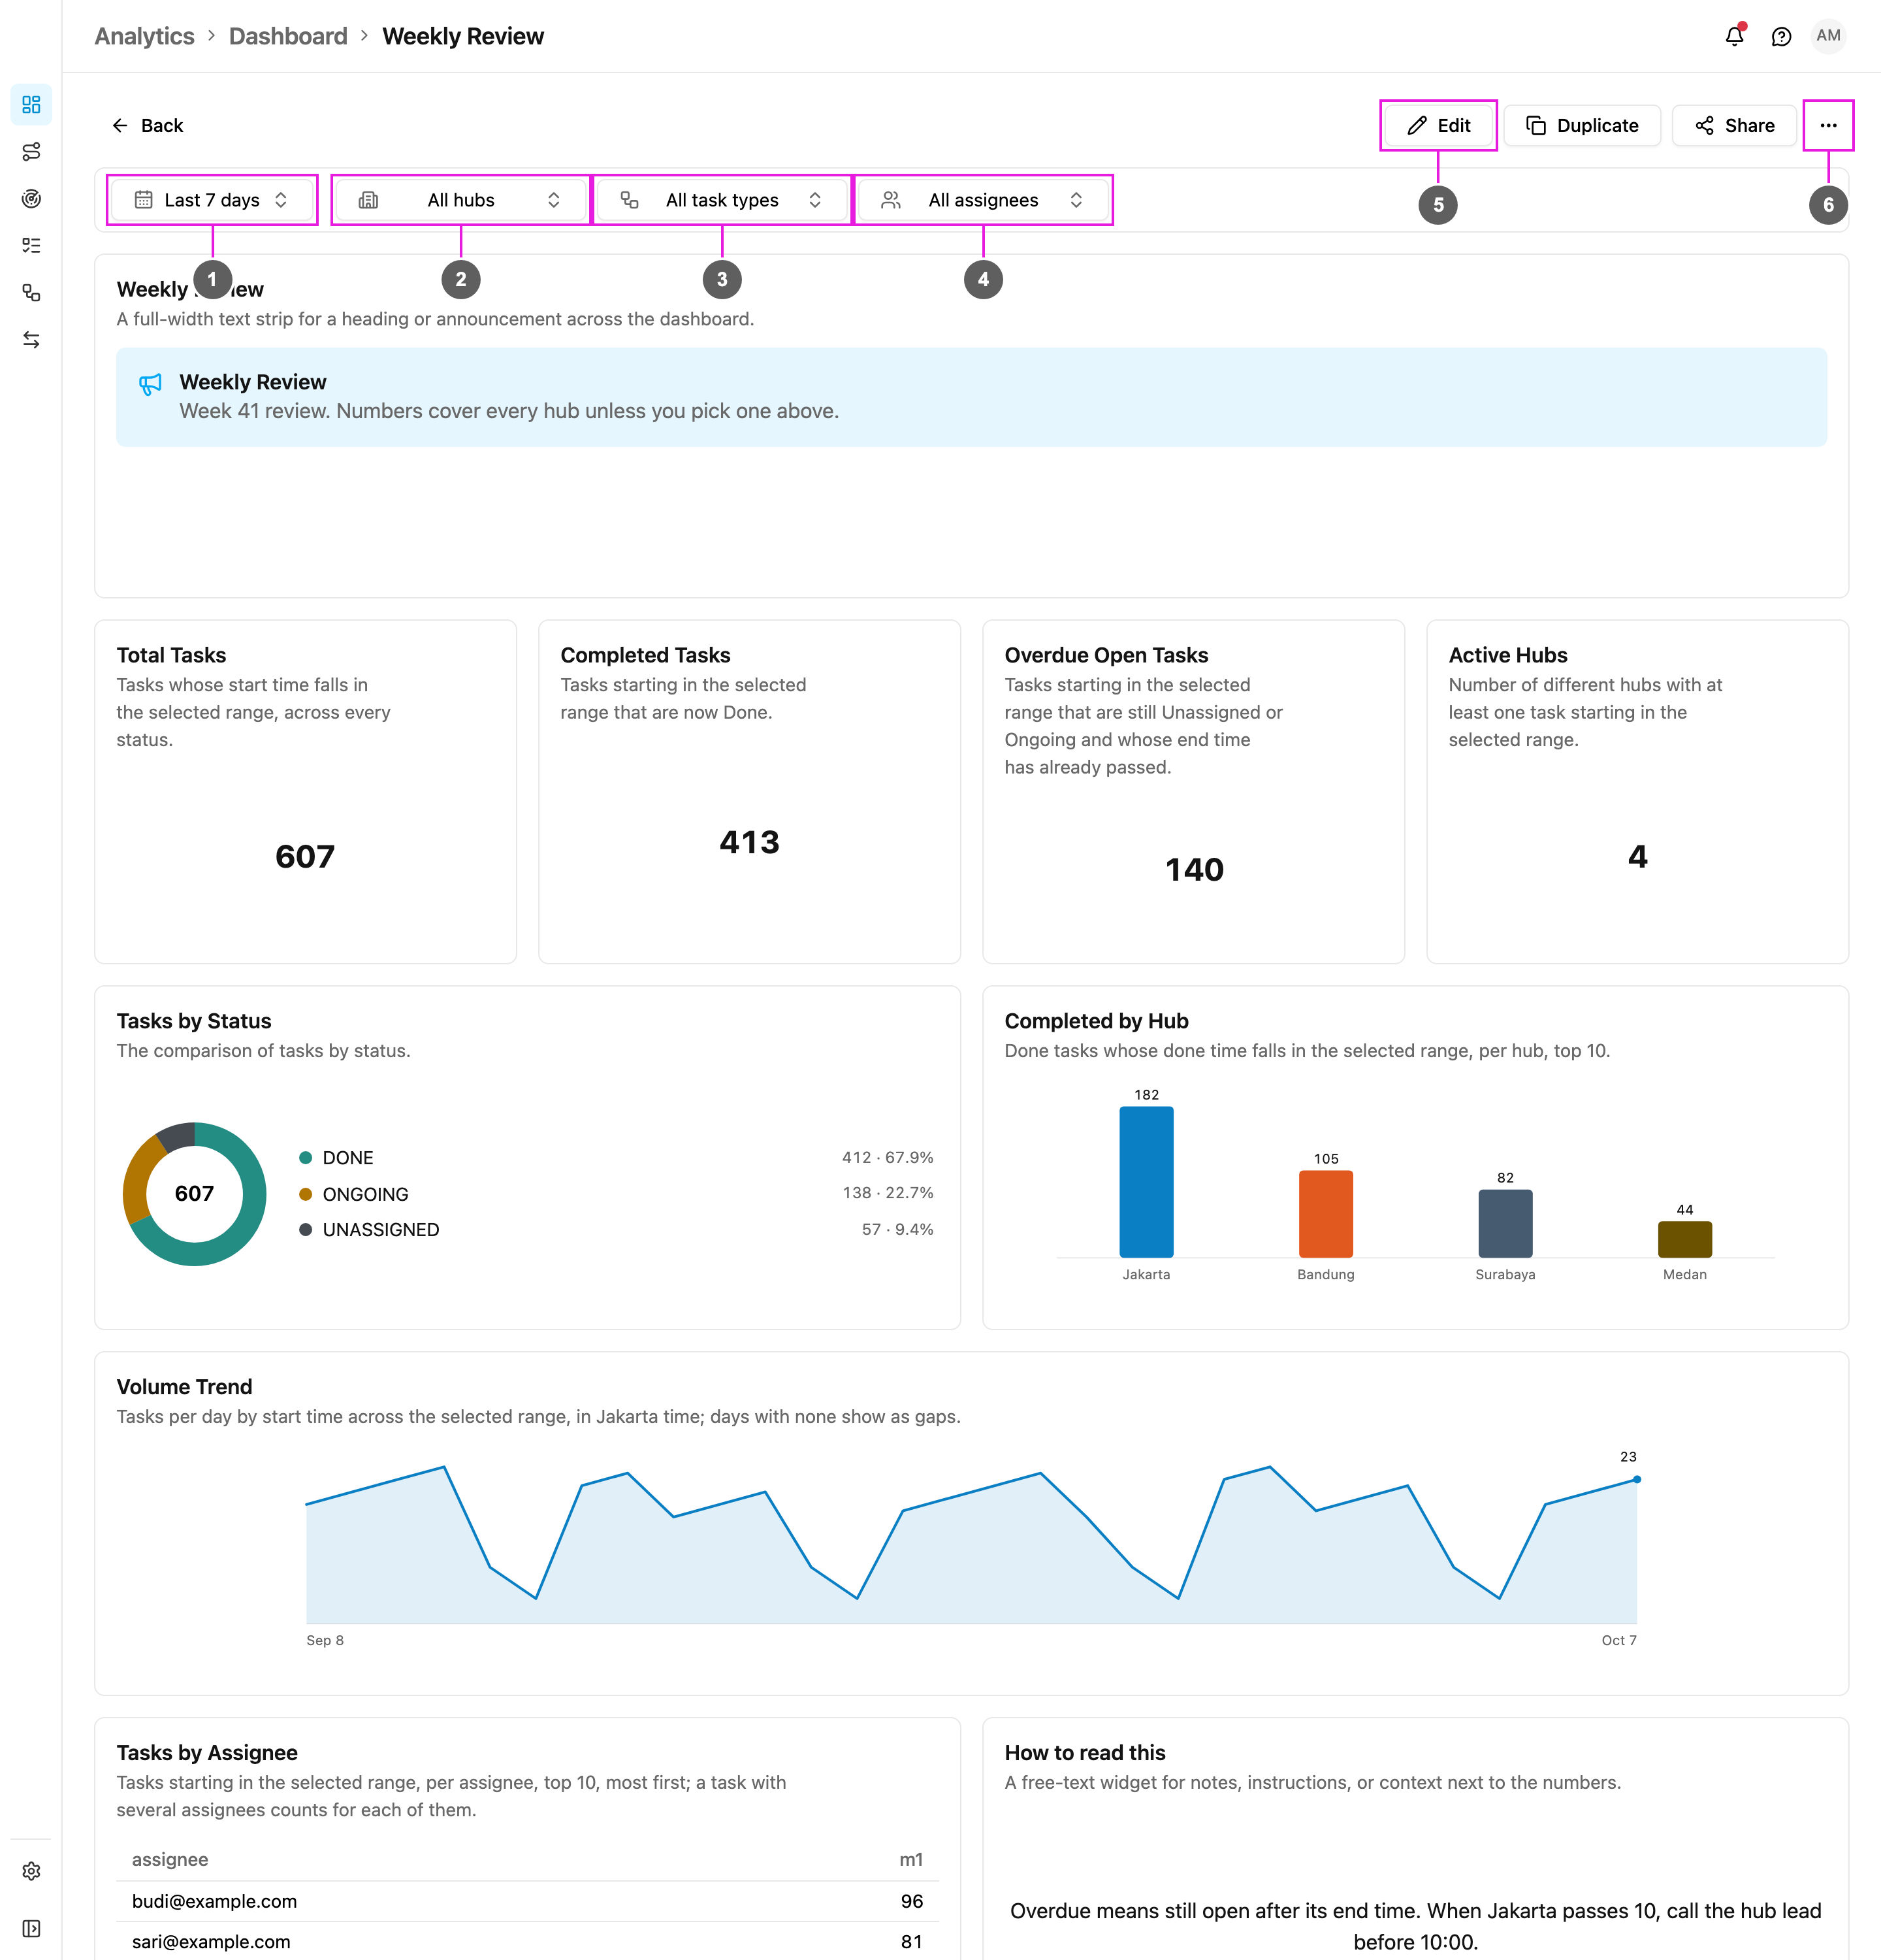Screen dimensions: 1881x1960
Task: Open the notifications bell
Action: 1734,36
